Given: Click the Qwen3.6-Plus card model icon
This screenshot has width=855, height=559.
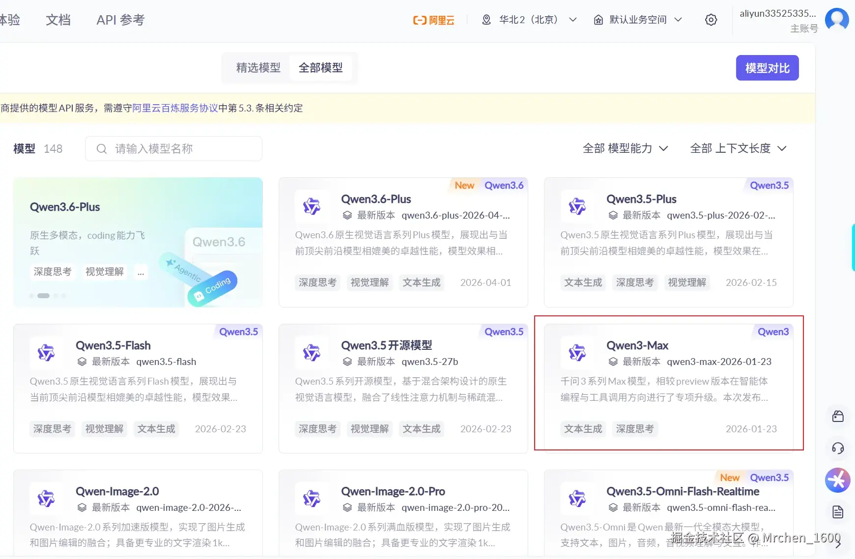Looking at the screenshot, I should coord(312,206).
